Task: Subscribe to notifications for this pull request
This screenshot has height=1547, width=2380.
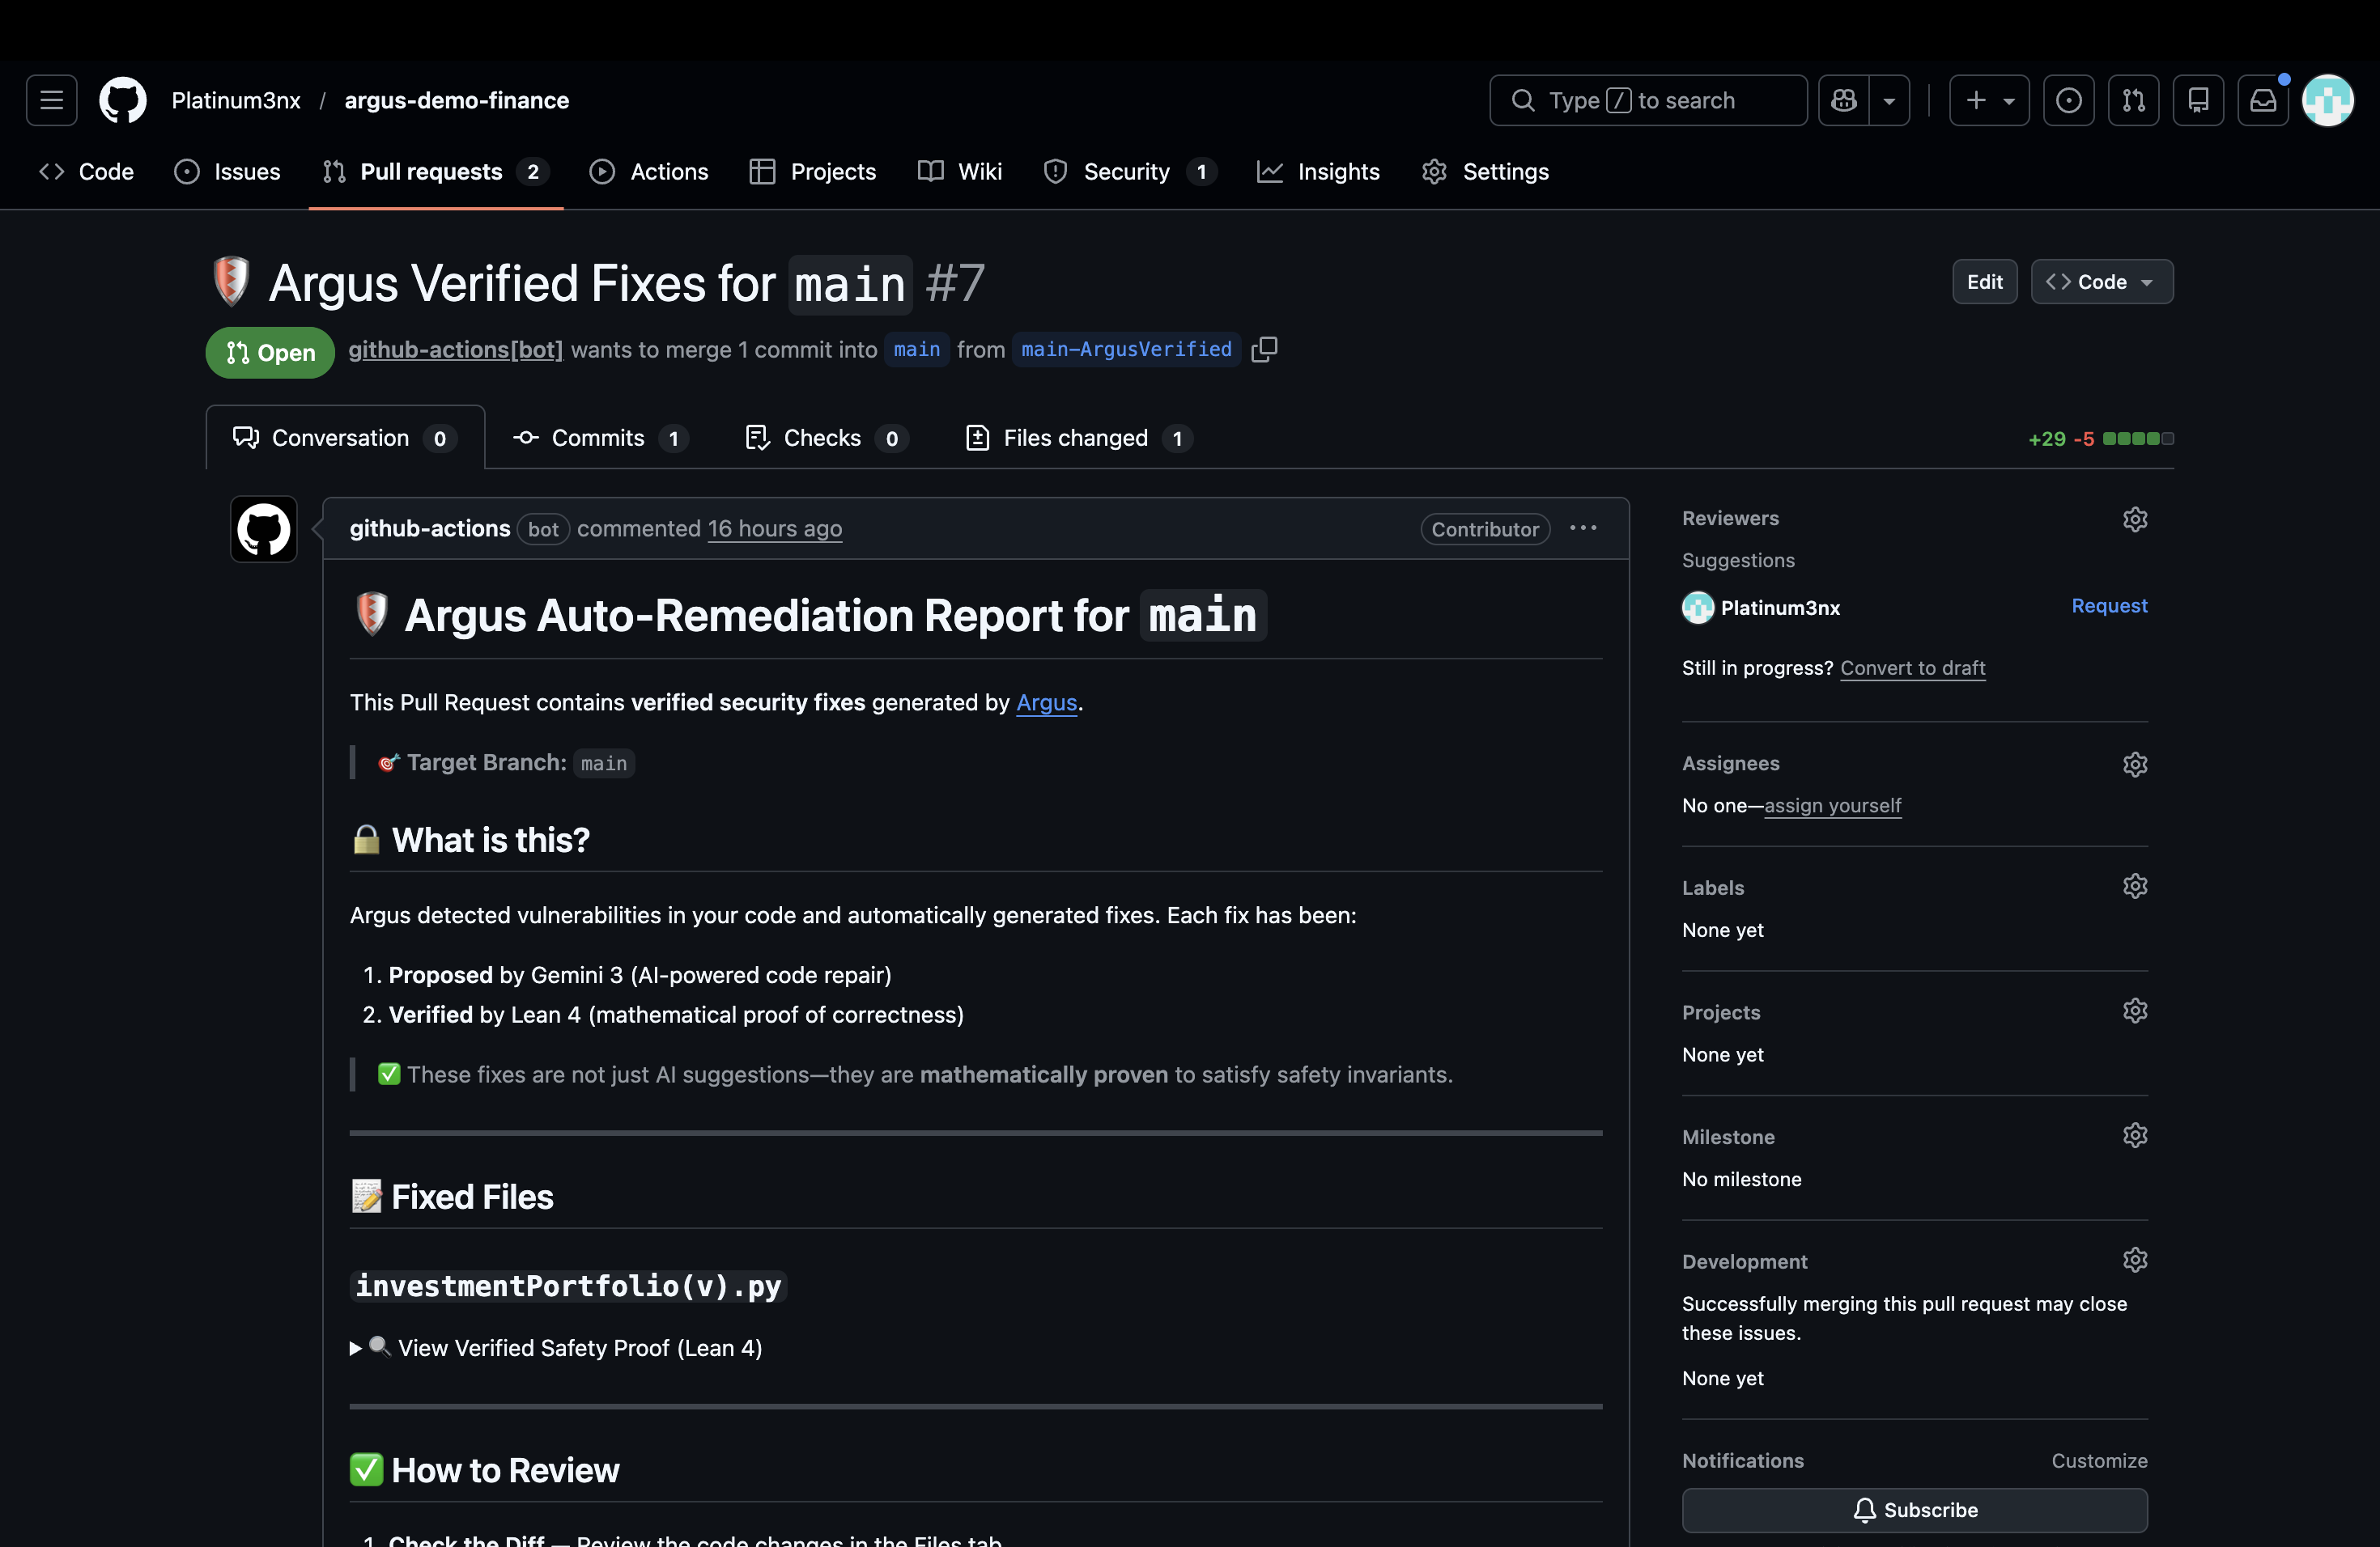Action: pos(1913,1509)
